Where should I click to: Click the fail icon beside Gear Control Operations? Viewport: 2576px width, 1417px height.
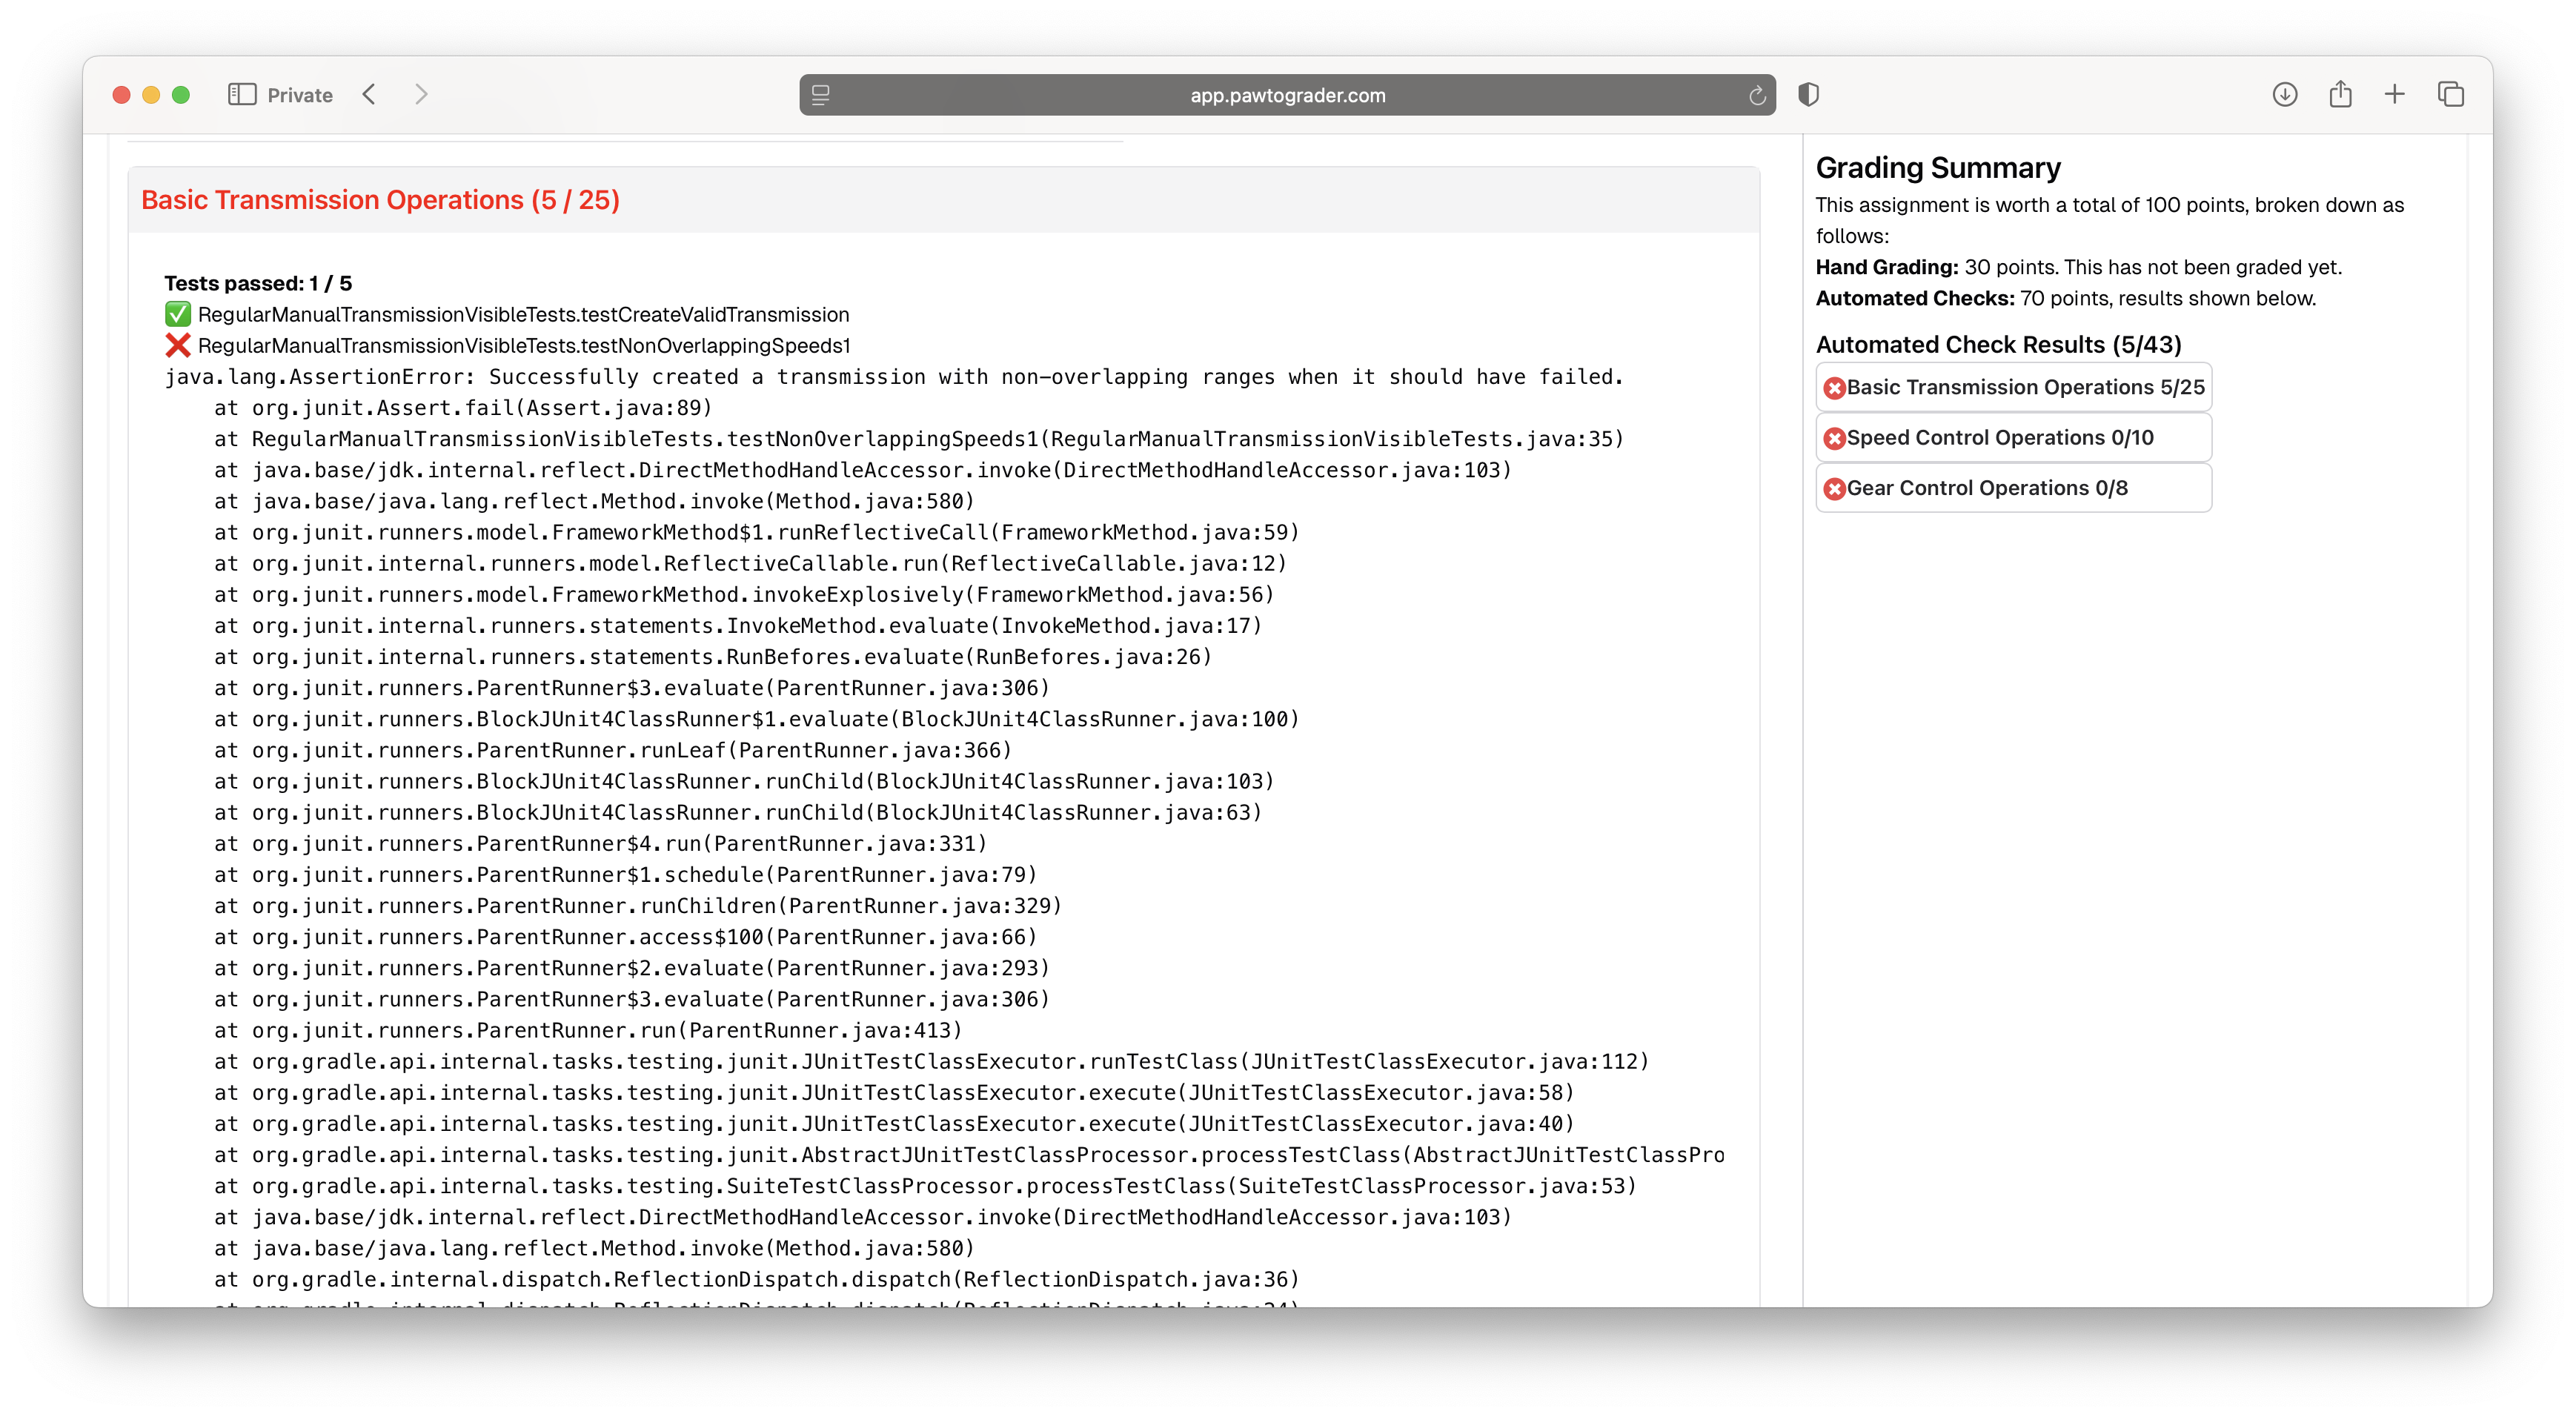click(1834, 489)
